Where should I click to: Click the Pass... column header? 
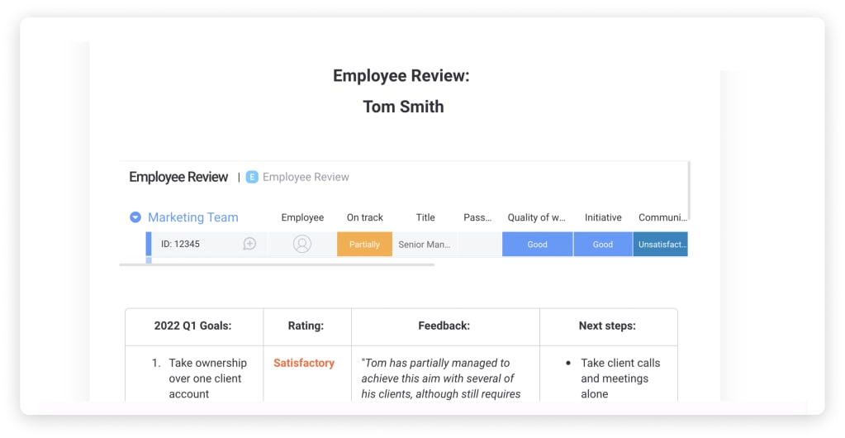(x=477, y=217)
